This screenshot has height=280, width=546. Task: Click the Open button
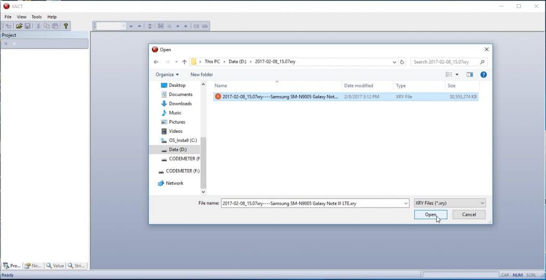[x=430, y=214]
